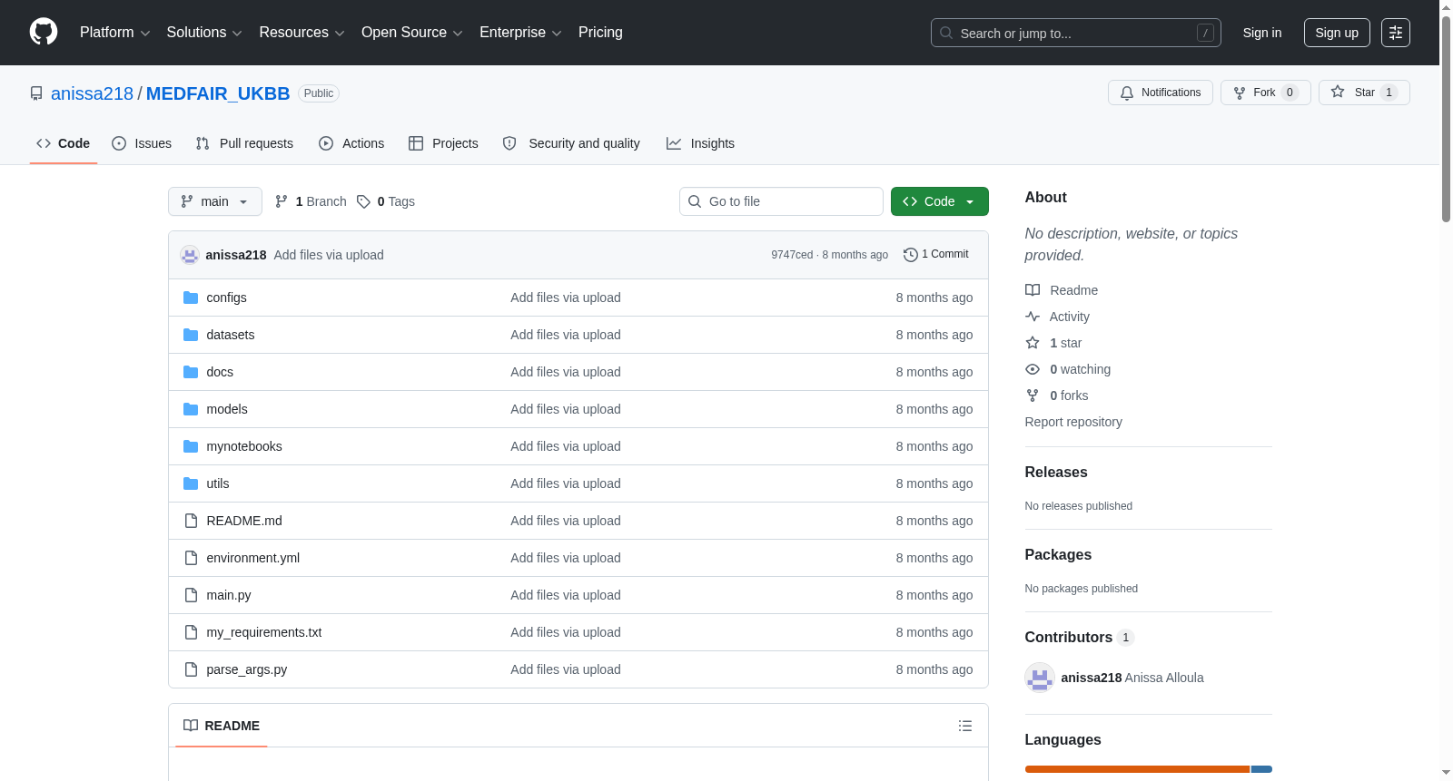Click the book icon beside Readme
Viewport: 1453px width, 781px height.
pyautogui.click(x=1033, y=290)
